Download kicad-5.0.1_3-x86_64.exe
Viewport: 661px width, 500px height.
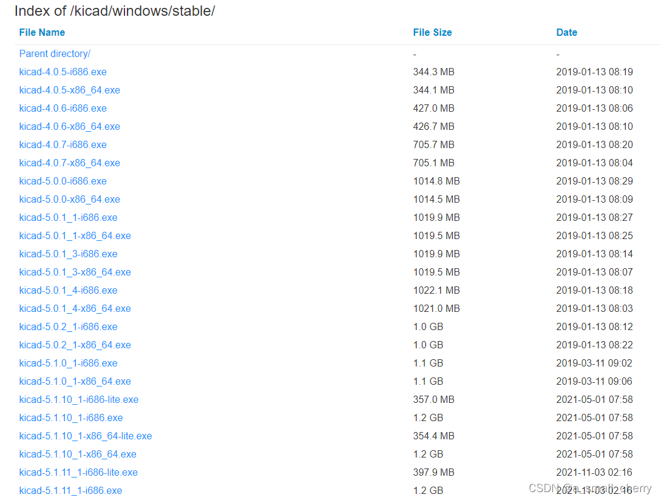pyautogui.click(x=75, y=272)
